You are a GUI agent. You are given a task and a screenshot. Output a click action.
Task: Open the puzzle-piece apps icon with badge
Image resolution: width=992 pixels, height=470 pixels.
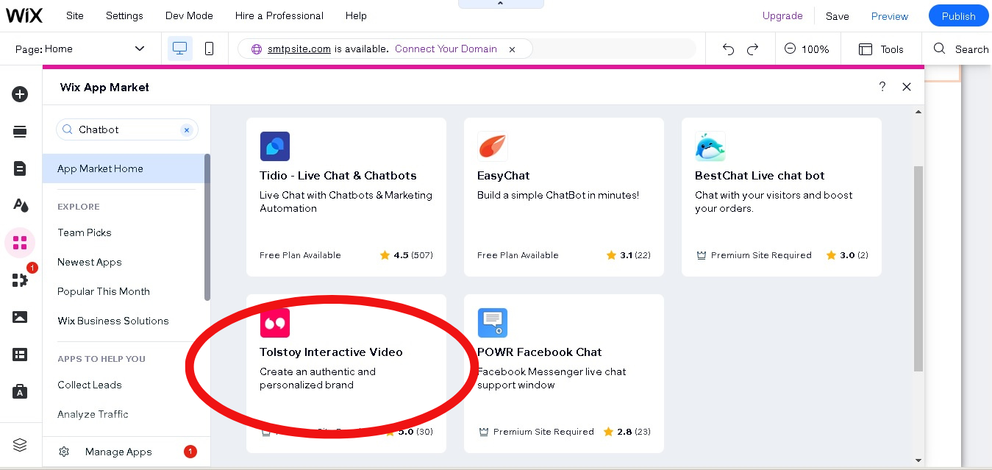pos(20,280)
